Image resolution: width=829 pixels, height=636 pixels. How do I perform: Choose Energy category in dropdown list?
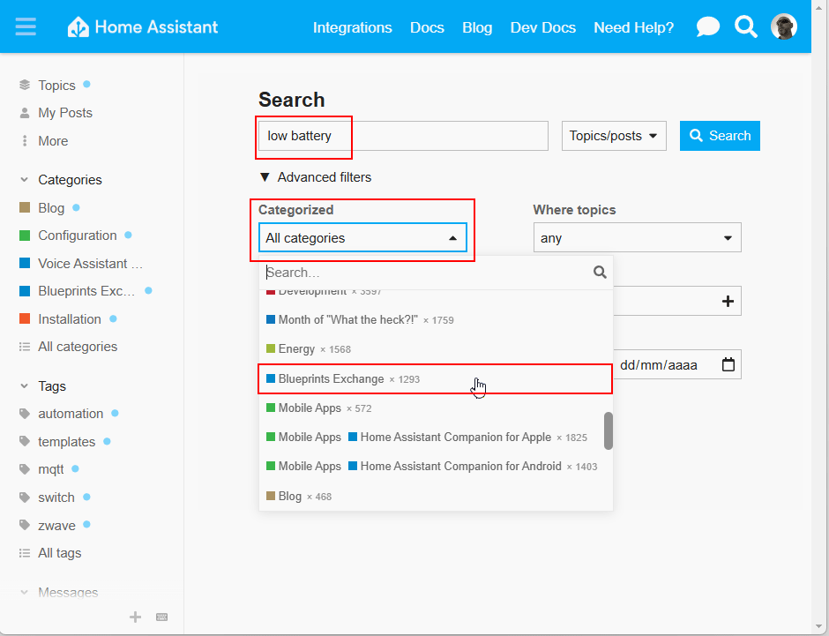coord(296,349)
